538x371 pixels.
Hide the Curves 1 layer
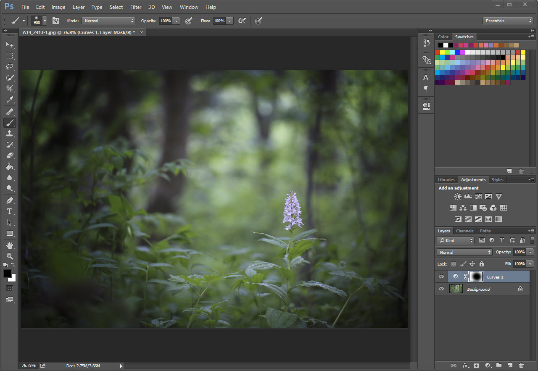[x=441, y=277]
